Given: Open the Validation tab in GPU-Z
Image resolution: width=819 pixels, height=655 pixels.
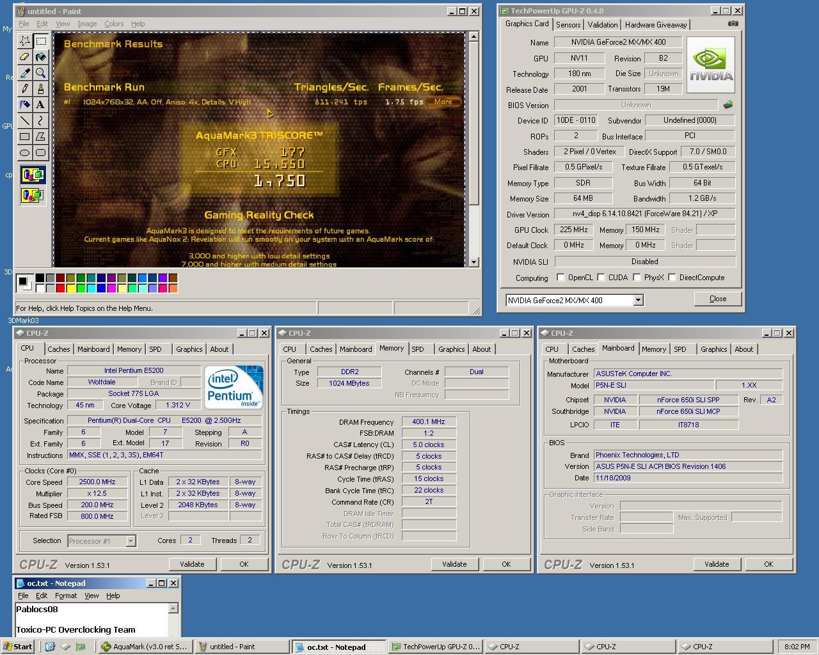Looking at the screenshot, I should 603,25.
